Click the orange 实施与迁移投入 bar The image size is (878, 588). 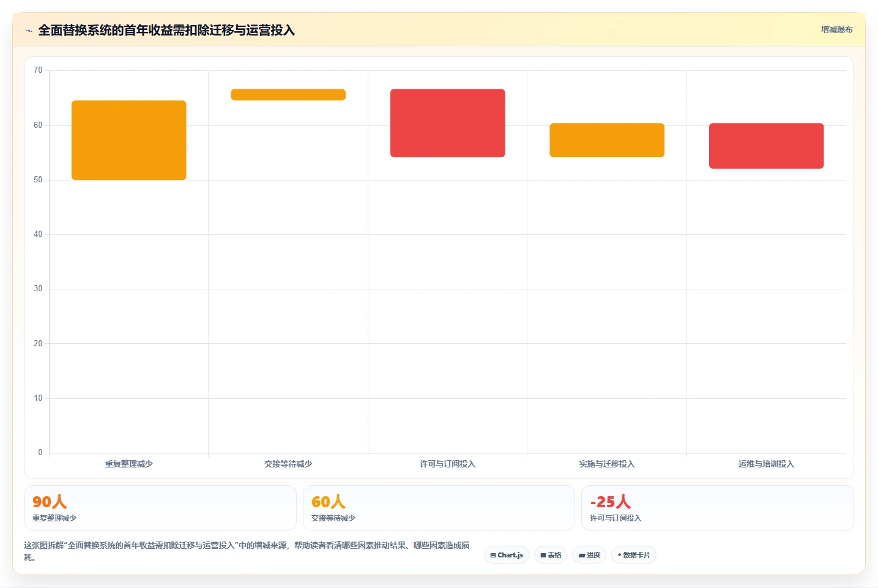click(x=607, y=140)
